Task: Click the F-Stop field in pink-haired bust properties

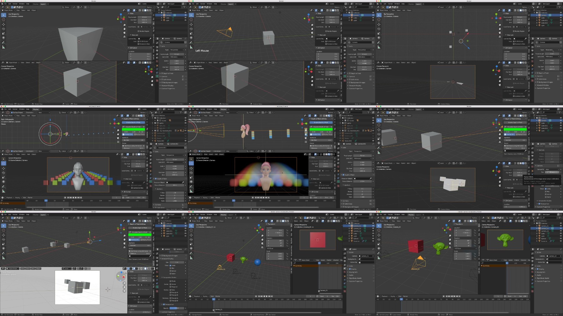Action: [x=363, y=189]
